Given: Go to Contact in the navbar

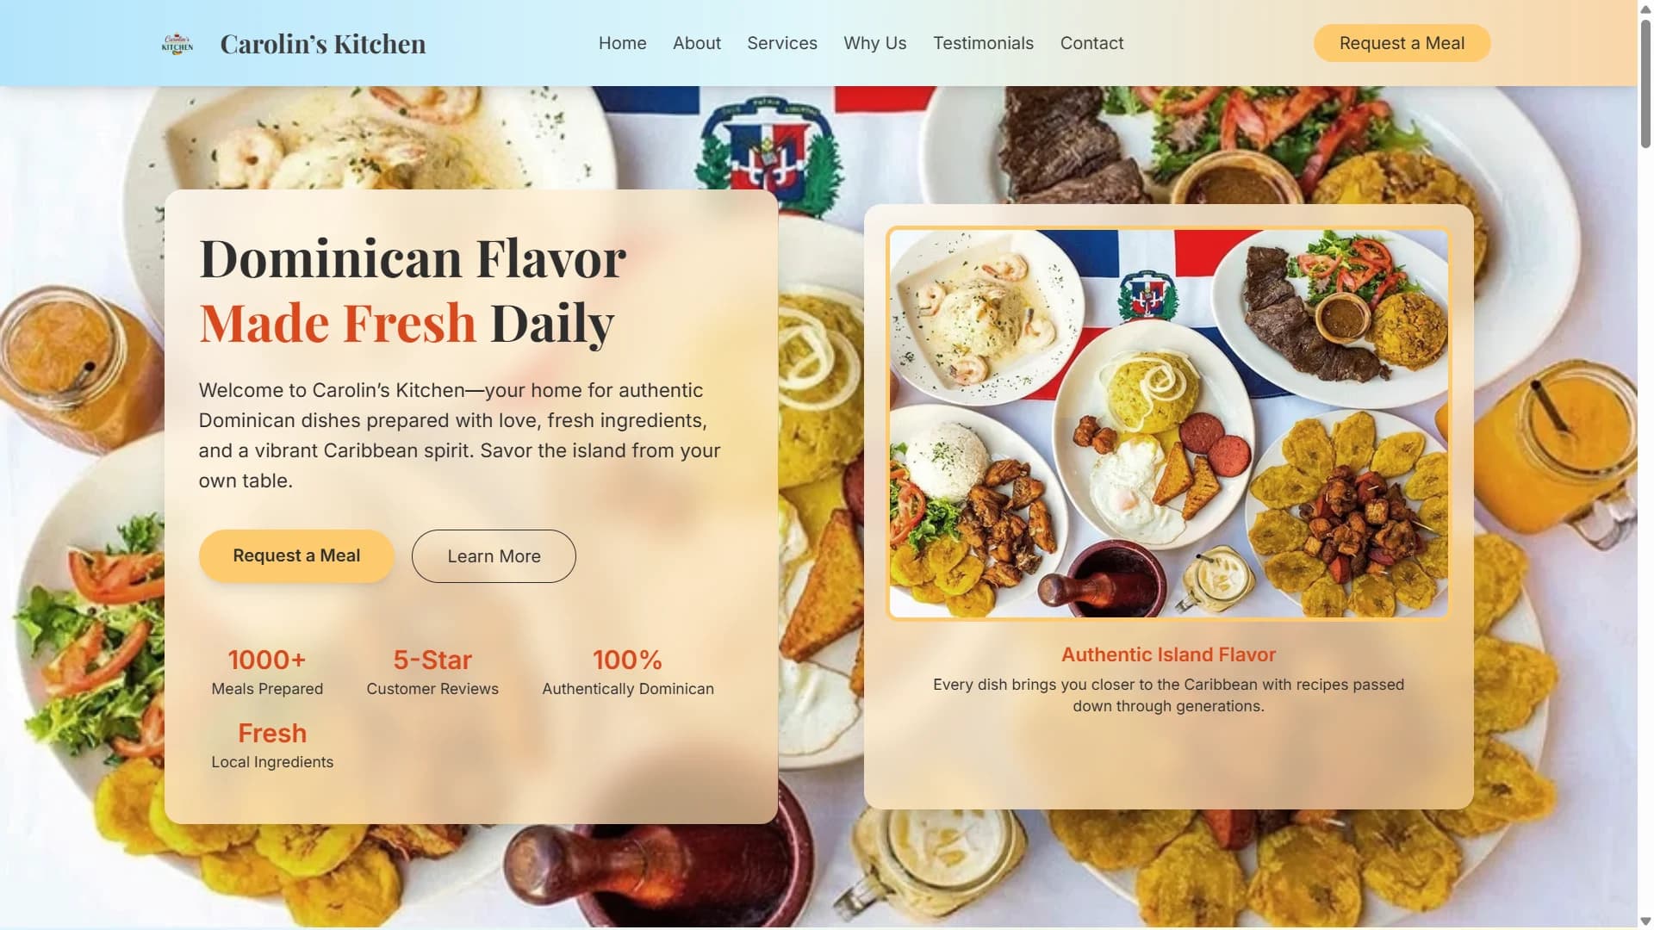Looking at the screenshot, I should click(x=1091, y=43).
